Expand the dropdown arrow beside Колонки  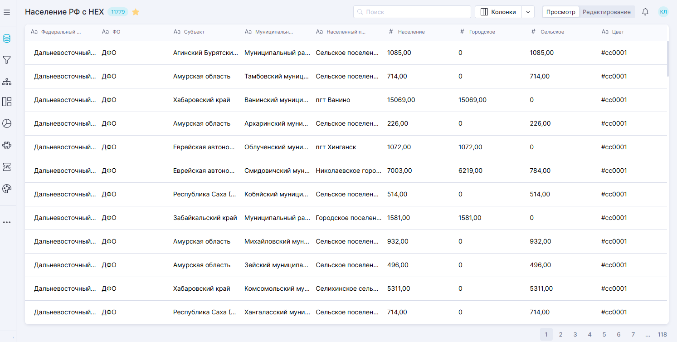528,12
